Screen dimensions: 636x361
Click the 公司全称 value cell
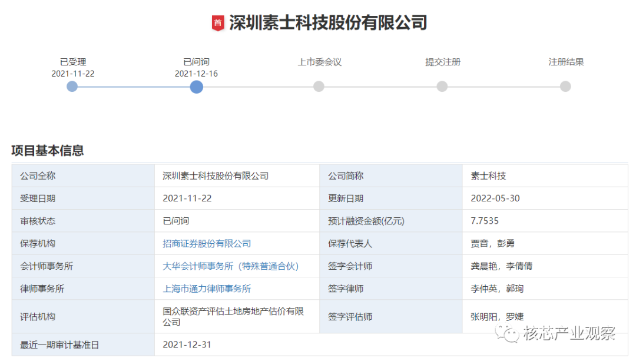[x=237, y=176]
